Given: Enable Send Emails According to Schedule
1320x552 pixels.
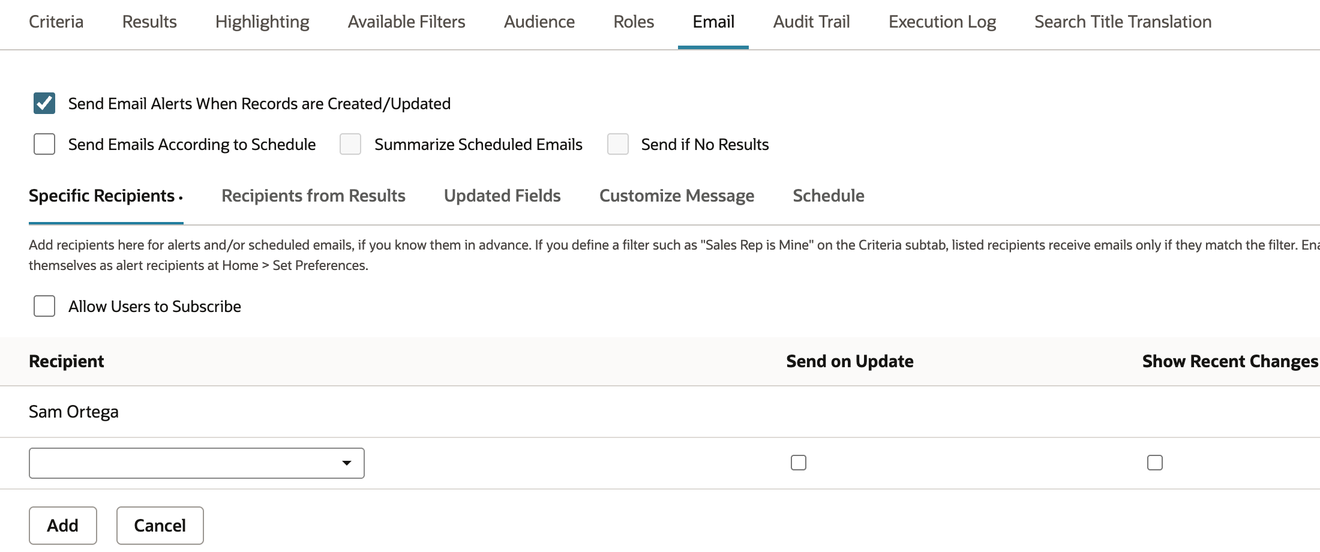Looking at the screenshot, I should click(x=44, y=144).
